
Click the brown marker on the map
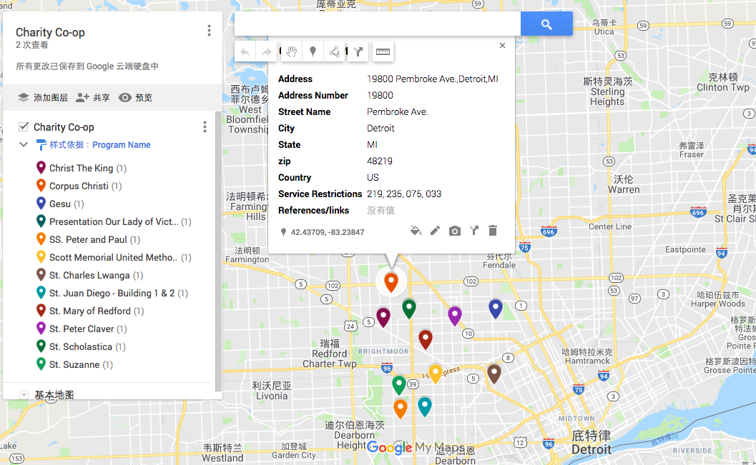[494, 373]
